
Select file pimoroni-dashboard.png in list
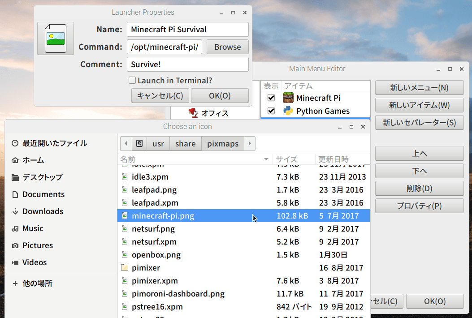coord(243,294)
